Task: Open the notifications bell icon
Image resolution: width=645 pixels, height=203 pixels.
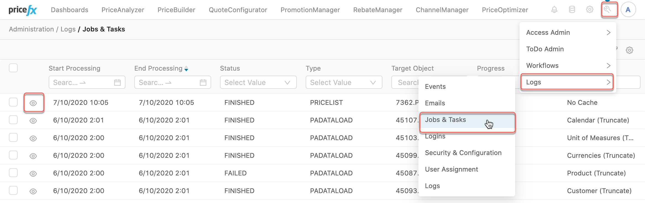Action: 554,10
